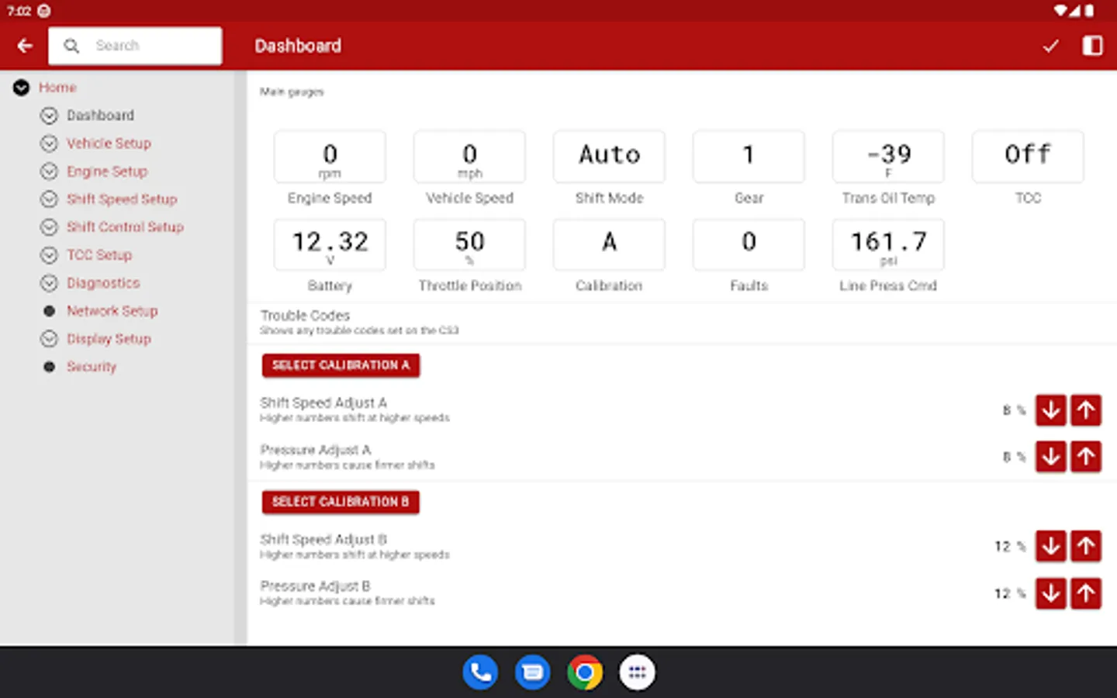Open Vehicle Setup page
This screenshot has width=1117, height=698.
coord(109,143)
